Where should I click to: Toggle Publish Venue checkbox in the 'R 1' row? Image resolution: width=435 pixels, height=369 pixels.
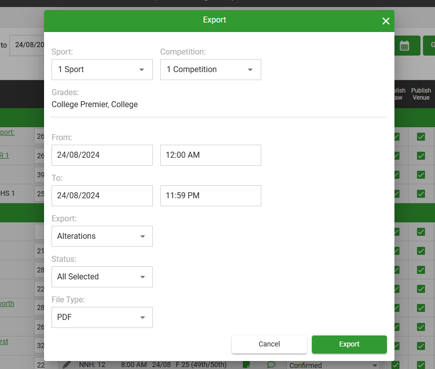click(421, 156)
